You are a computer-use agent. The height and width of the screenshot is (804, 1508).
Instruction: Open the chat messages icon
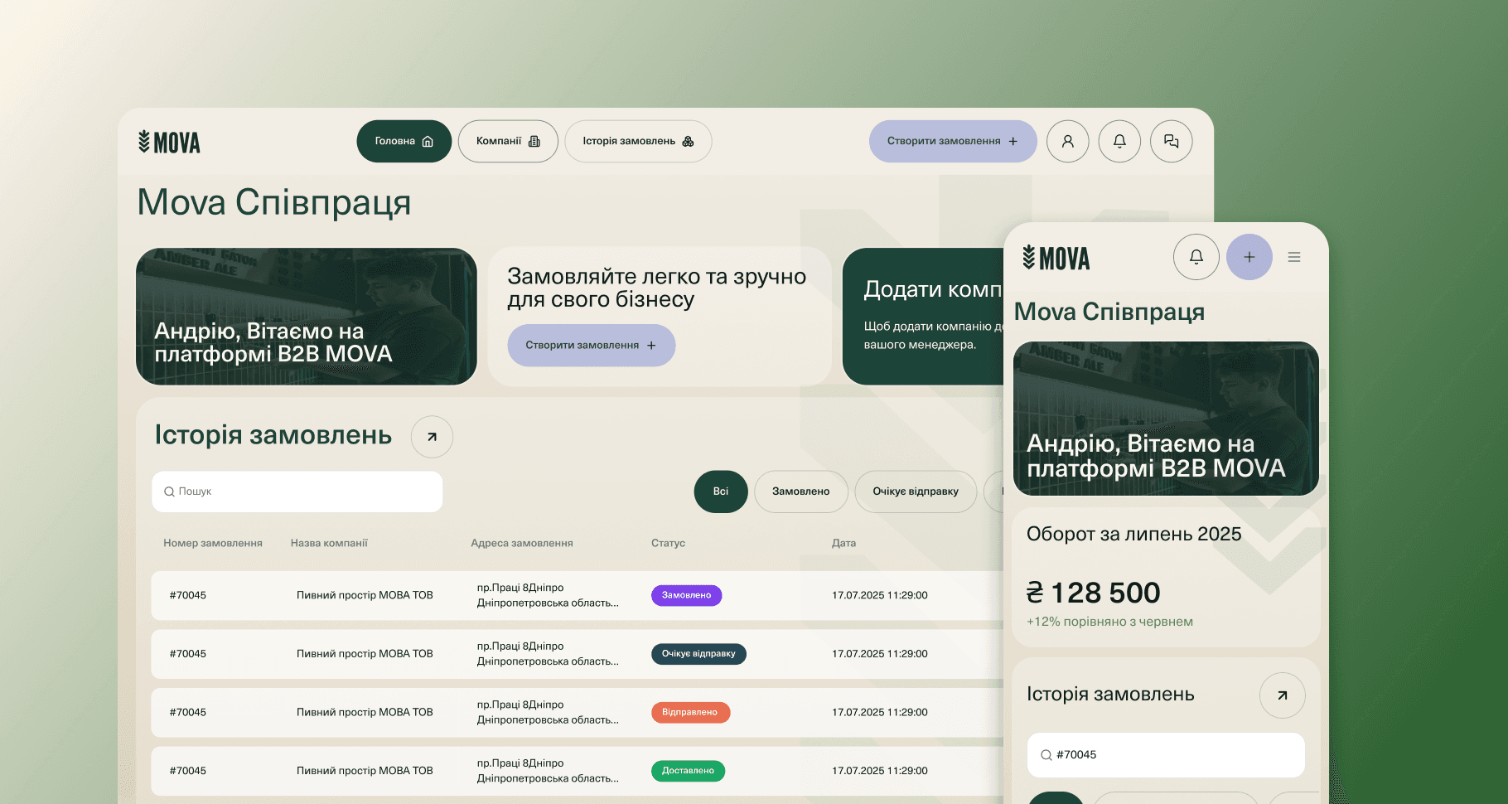tap(1171, 141)
